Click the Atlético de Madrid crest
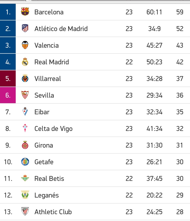The width and height of the screenshot is (190, 221). pos(25,29)
